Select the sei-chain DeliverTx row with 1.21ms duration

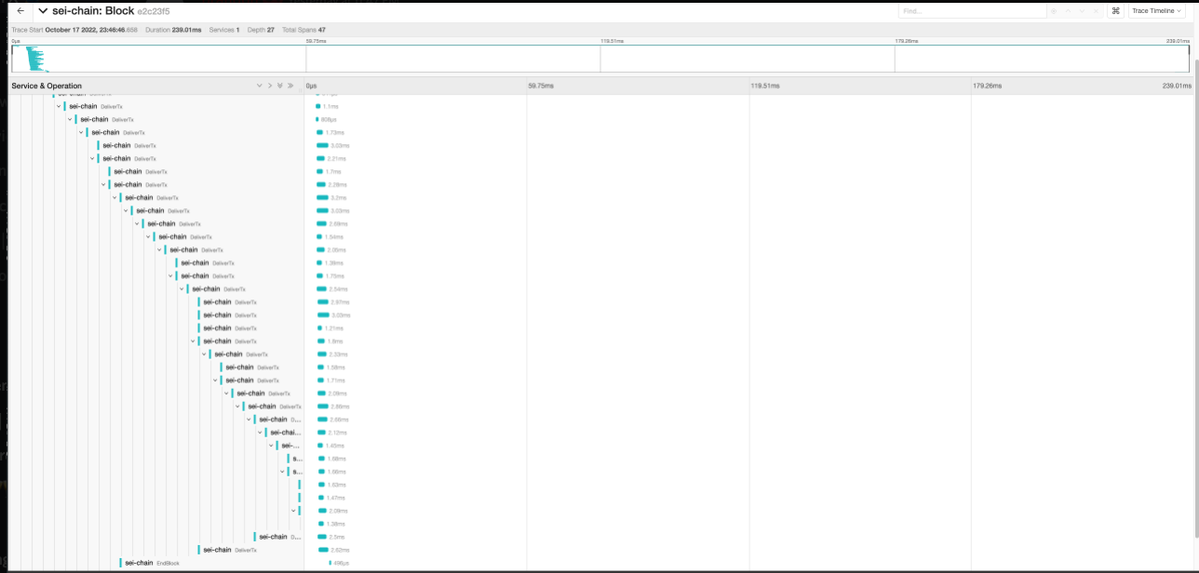click(x=230, y=327)
